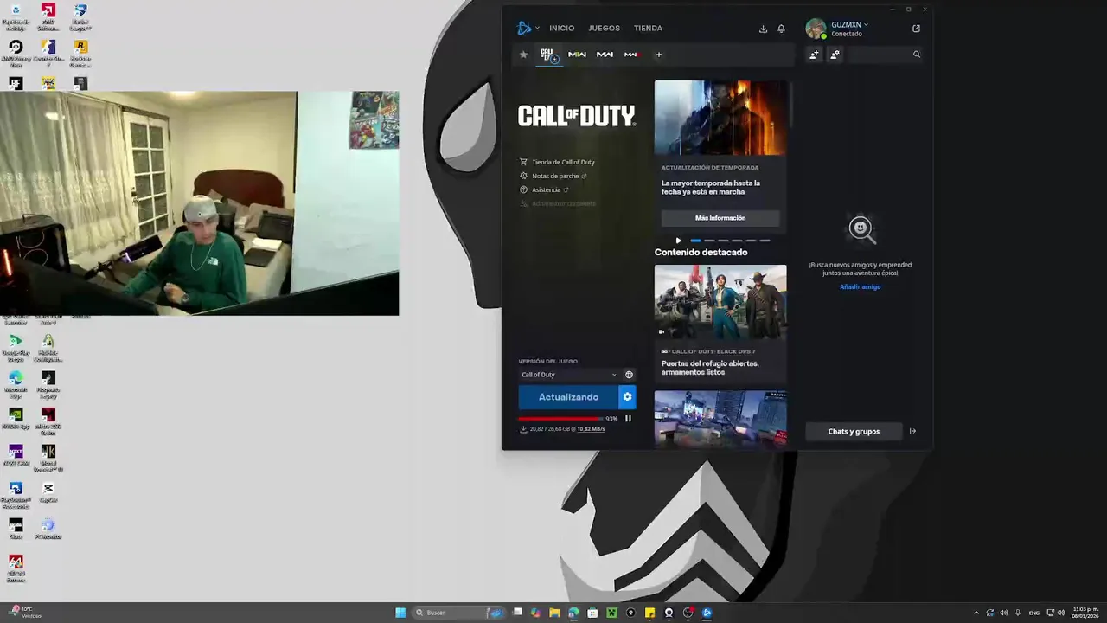Open the yellow sticky notes taskbar icon

point(649,613)
